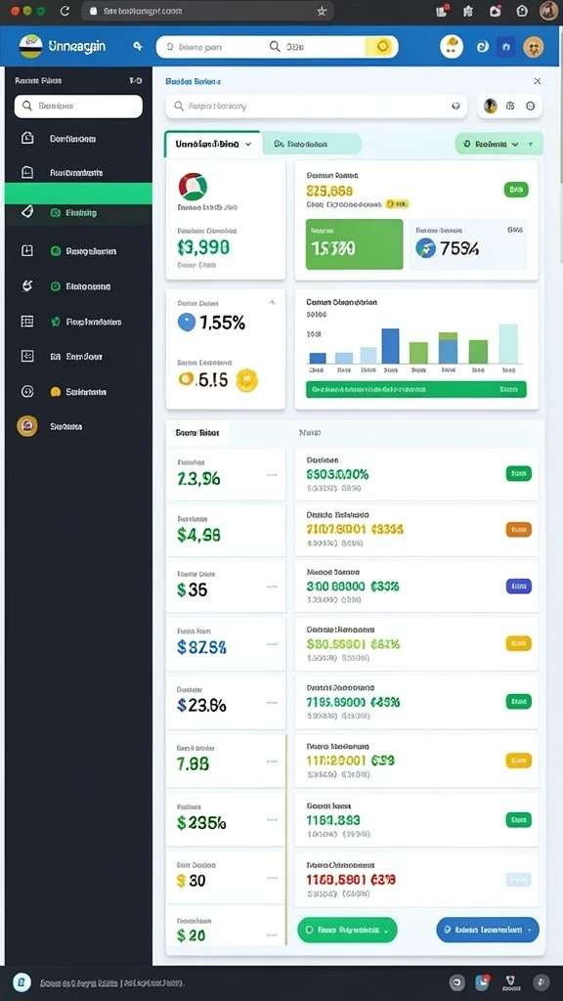Screen dimensions: 563x1001
Task: Click the wide green bar below the chart
Action: [416, 389]
